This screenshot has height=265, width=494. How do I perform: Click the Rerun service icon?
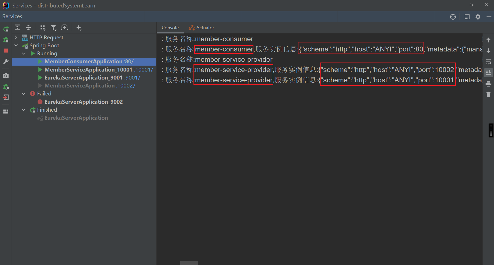click(6, 29)
